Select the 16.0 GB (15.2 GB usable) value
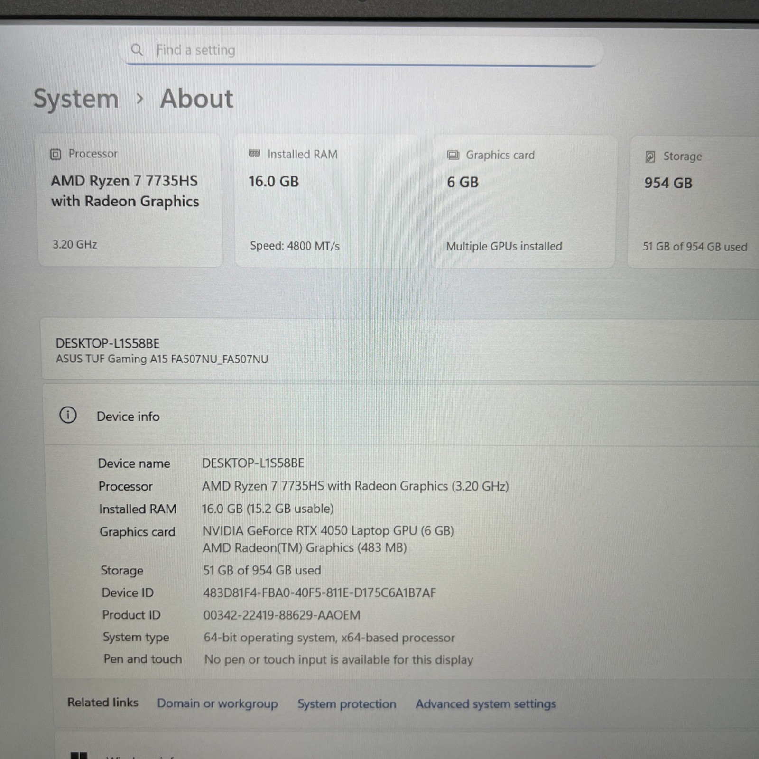The height and width of the screenshot is (759, 759). (268, 509)
